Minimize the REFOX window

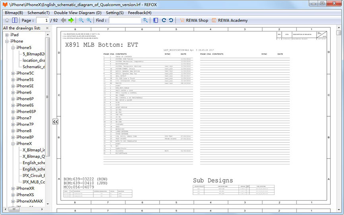tap(313, 3)
